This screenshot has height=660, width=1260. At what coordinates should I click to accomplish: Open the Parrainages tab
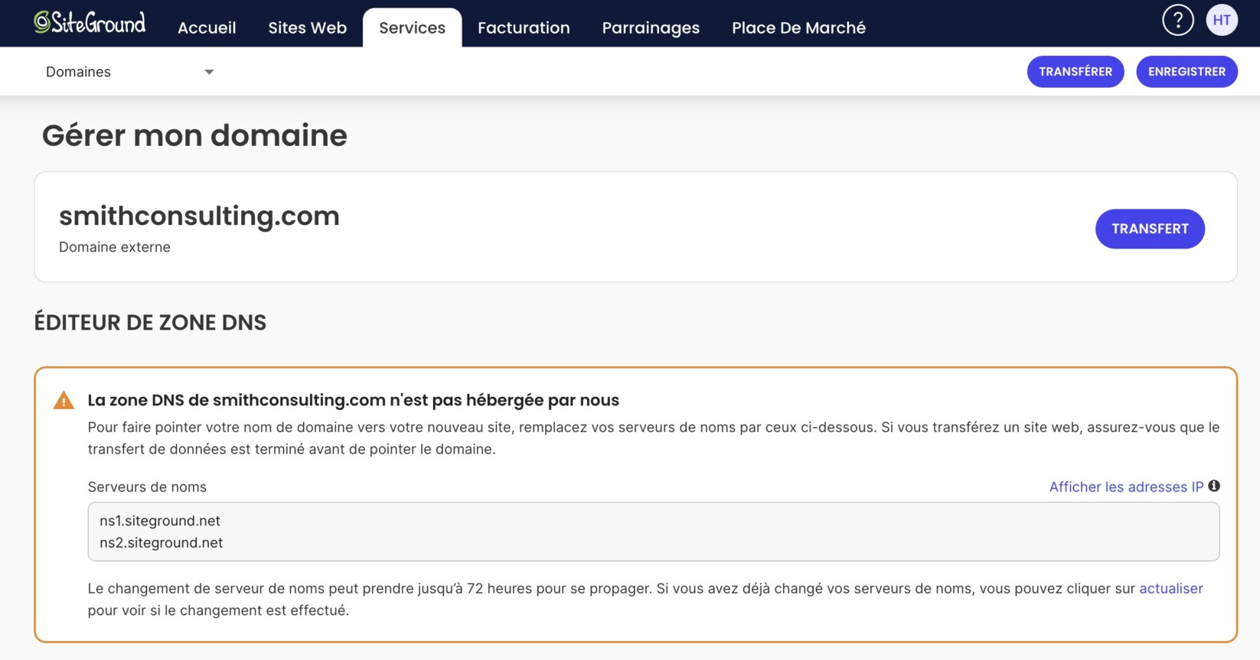click(651, 28)
